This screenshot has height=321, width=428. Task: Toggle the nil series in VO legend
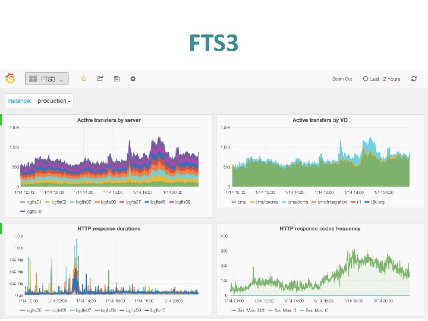[x=356, y=202]
